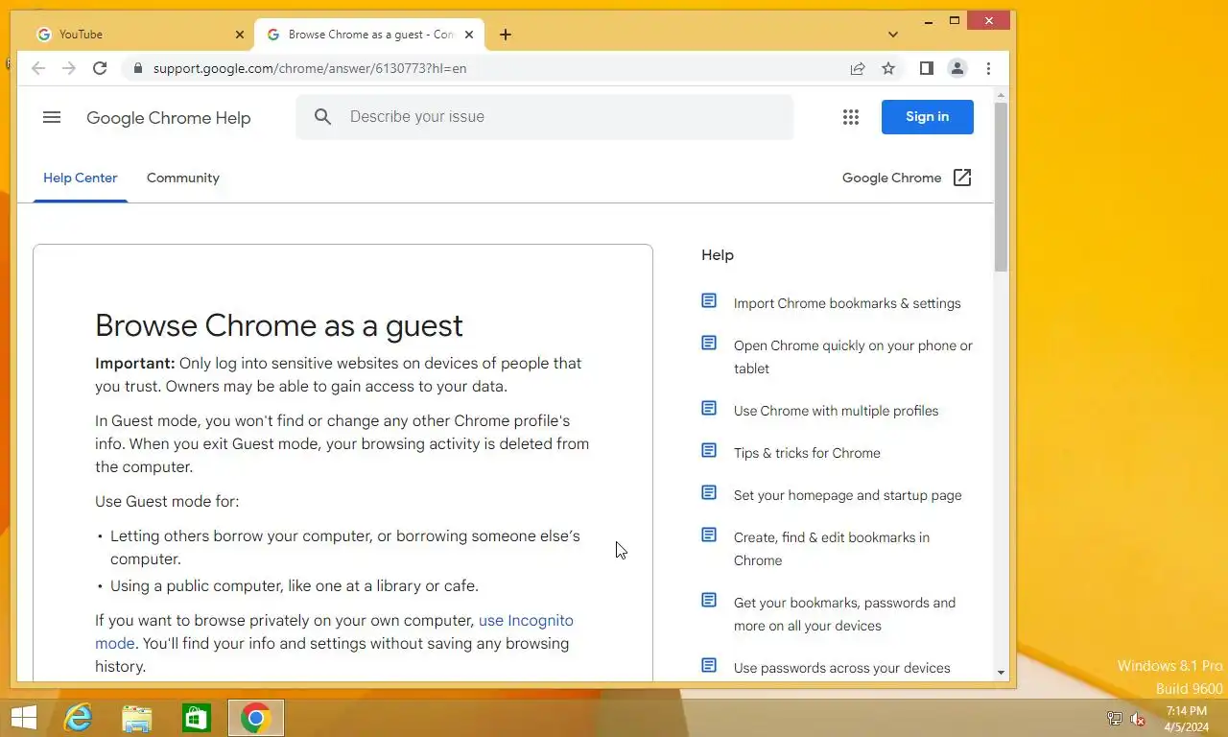Viewport: 1228px width, 737px height.
Task: Click article icon beside Set your homepage
Action: (x=709, y=493)
